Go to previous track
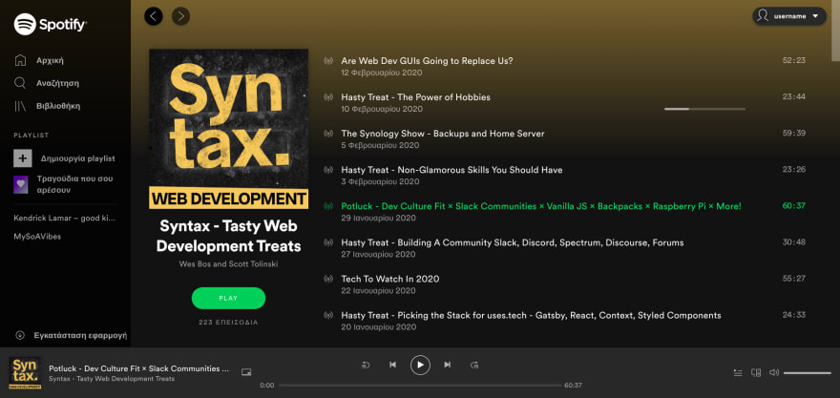 coord(392,365)
